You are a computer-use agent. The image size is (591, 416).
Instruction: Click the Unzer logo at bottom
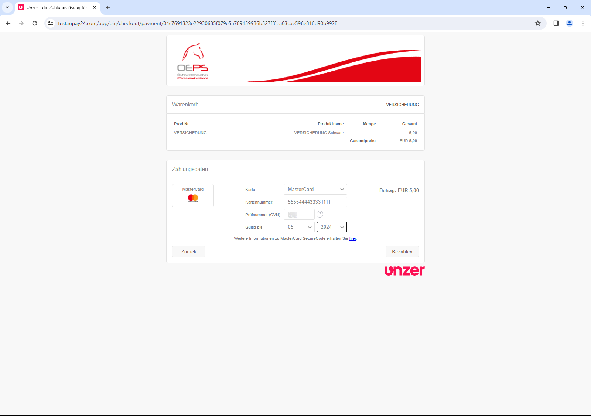pyautogui.click(x=404, y=271)
